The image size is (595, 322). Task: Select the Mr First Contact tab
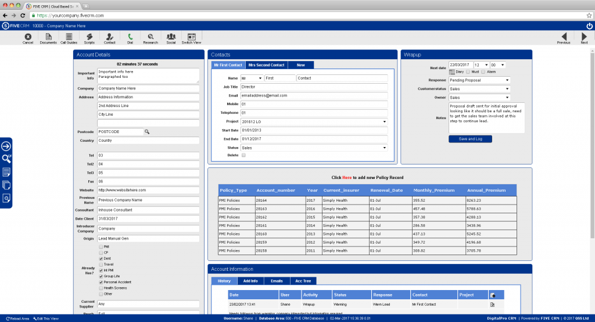pyautogui.click(x=228, y=65)
